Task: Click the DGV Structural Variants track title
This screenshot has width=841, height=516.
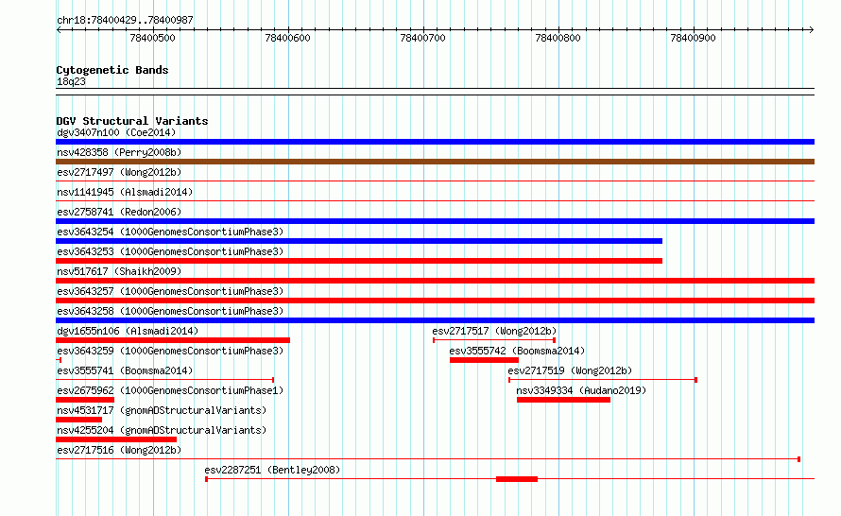Action: (x=132, y=121)
